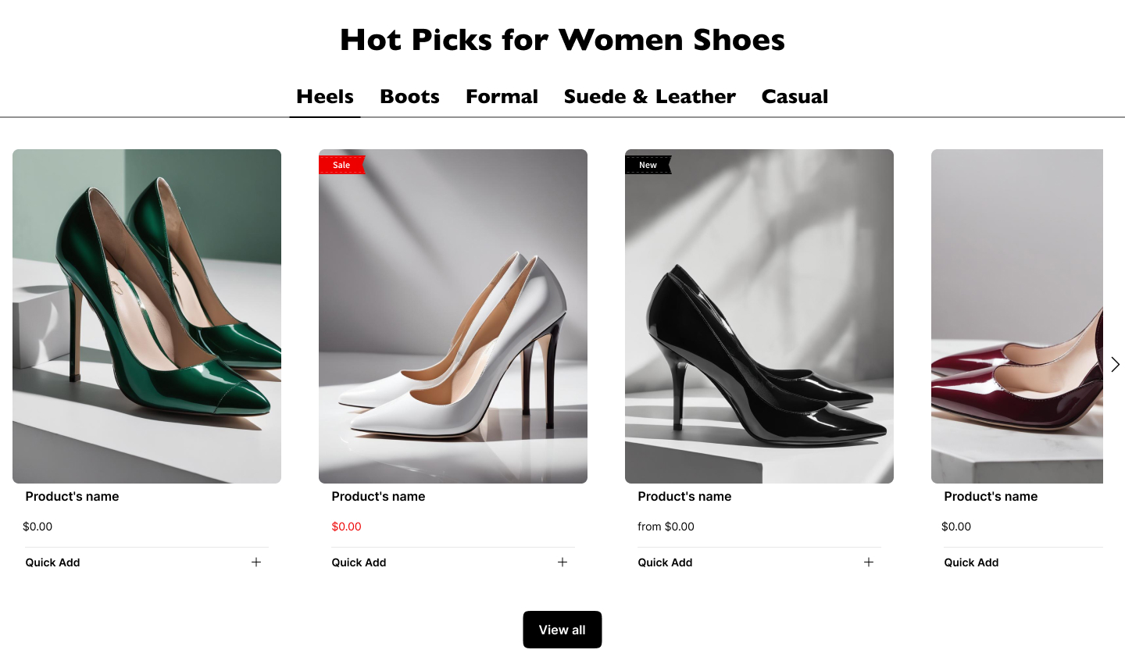Open the burgundy heels product image
This screenshot has height=664, width=1125.
[x=1017, y=316]
